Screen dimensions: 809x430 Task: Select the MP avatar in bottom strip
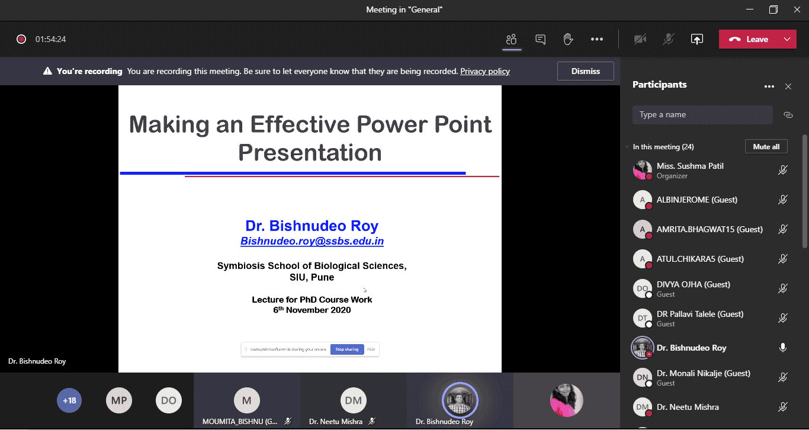coord(119,401)
